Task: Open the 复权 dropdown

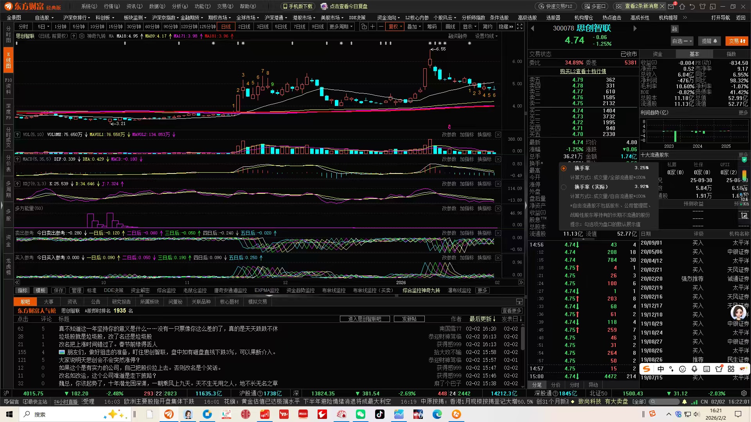Action: 395,27
